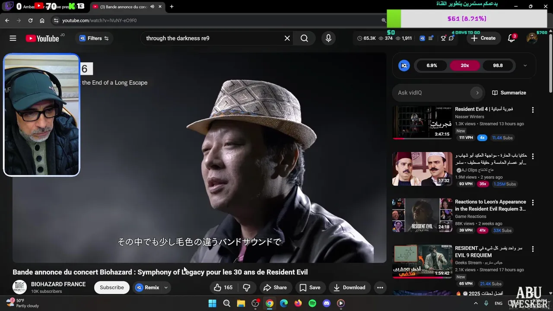Open Discord from taskbar

[327, 303]
